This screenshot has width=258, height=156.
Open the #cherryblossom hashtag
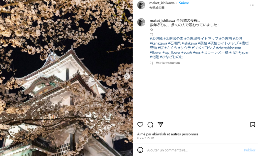point(229,48)
